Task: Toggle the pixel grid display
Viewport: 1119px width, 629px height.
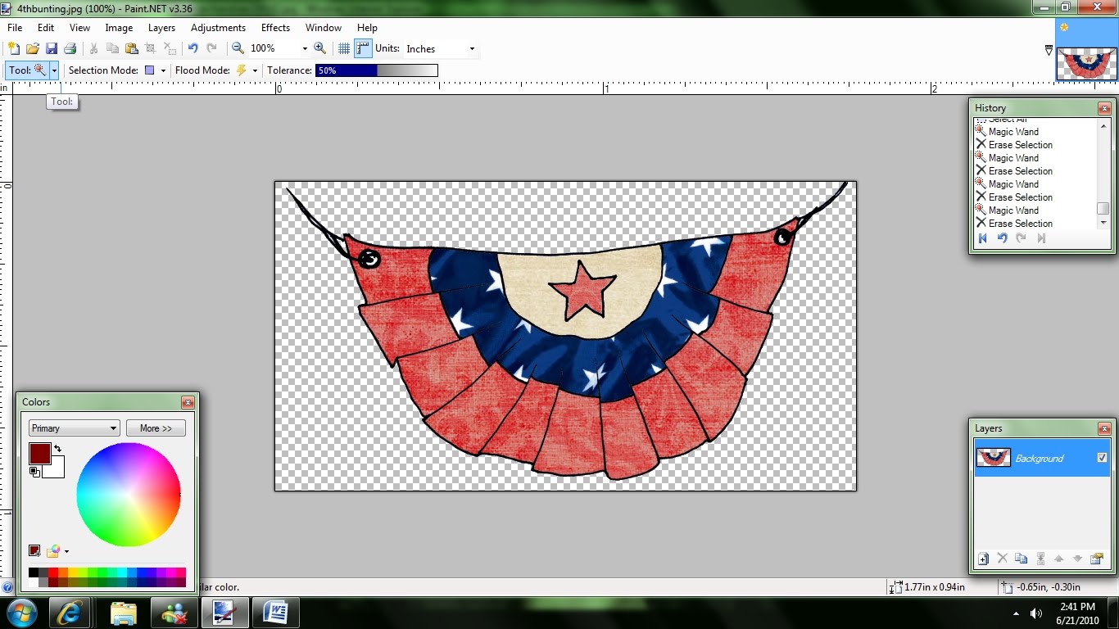Action: pyautogui.click(x=344, y=48)
